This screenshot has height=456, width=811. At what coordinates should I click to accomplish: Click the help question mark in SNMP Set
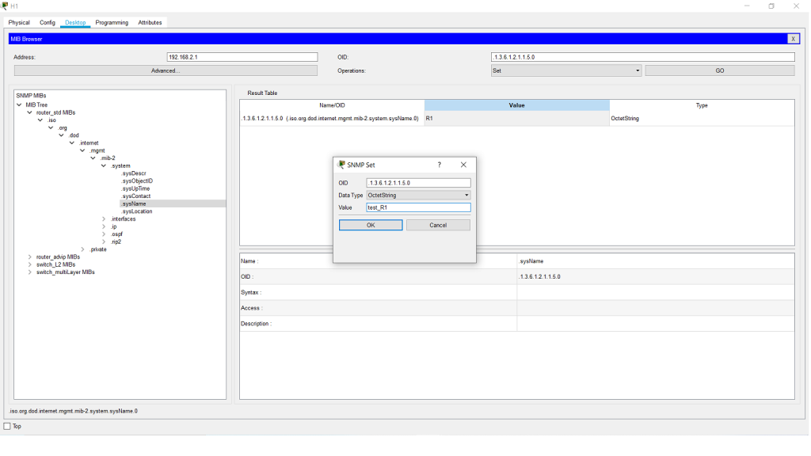point(440,165)
